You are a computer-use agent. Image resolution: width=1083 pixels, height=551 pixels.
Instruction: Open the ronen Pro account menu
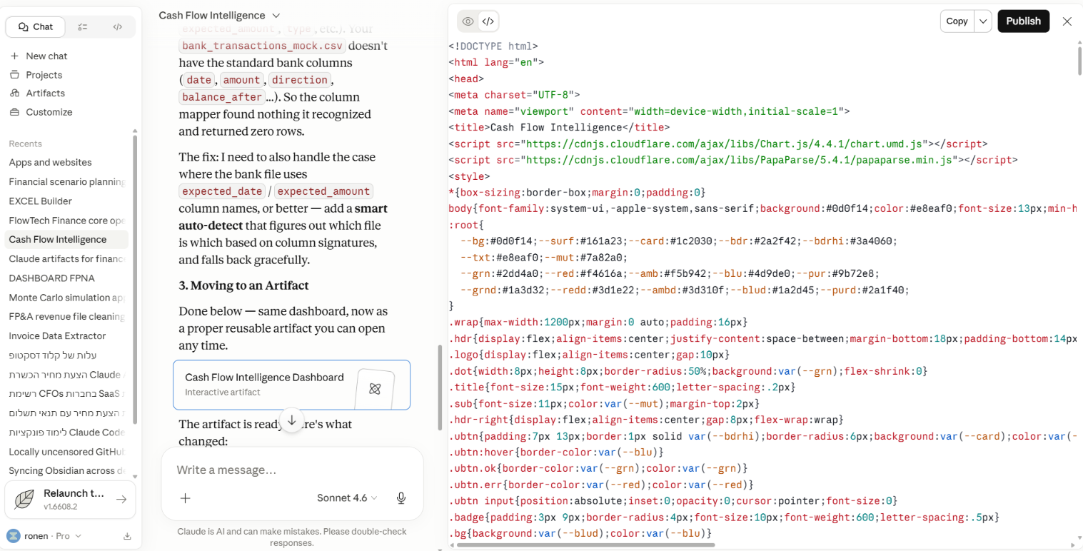pos(44,536)
